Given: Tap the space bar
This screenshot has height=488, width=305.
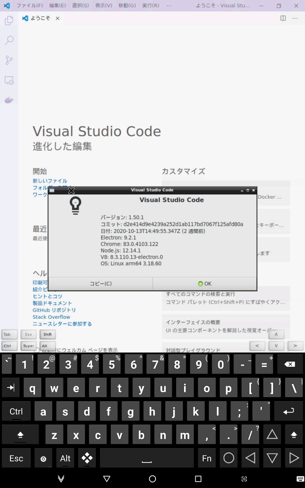Looking at the screenshot, I should tap(147, 458).
